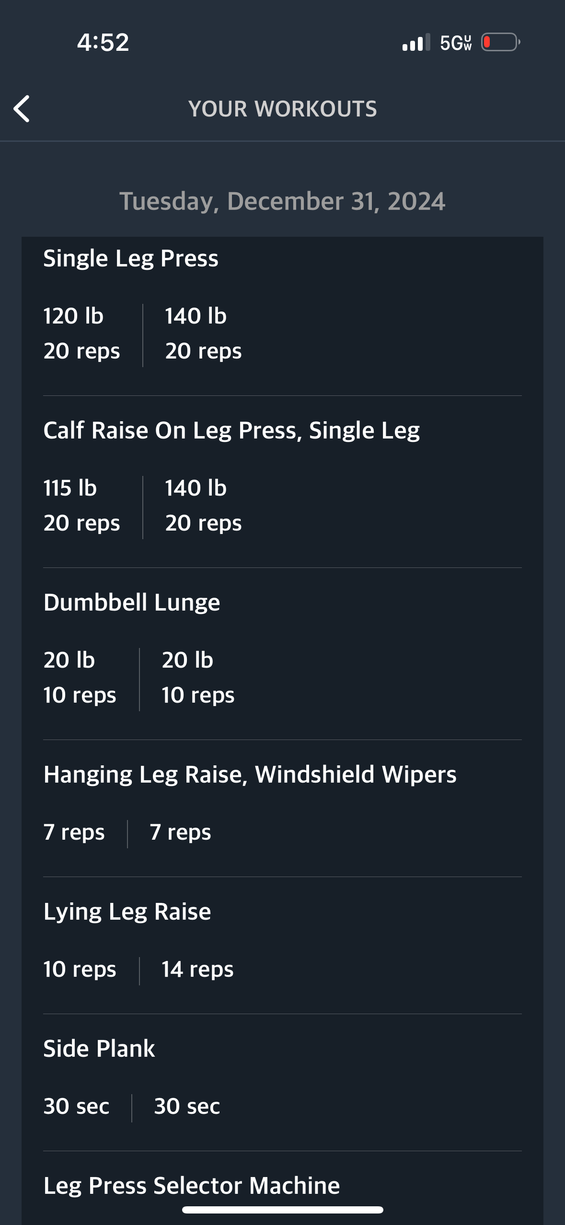Open the Leg Press Selector Machine entry

[192, 1186]
